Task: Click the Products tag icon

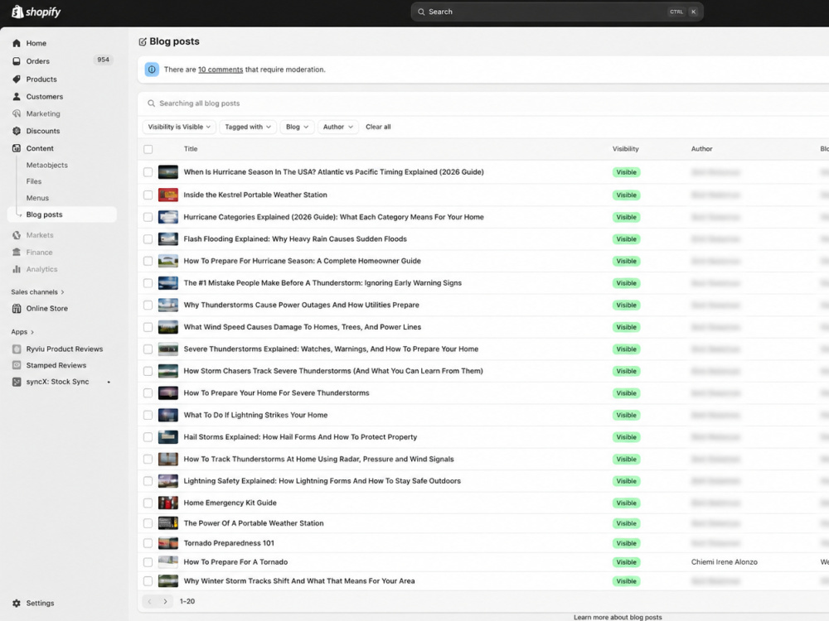Action: pyautogui.click(x=17, y=79)
